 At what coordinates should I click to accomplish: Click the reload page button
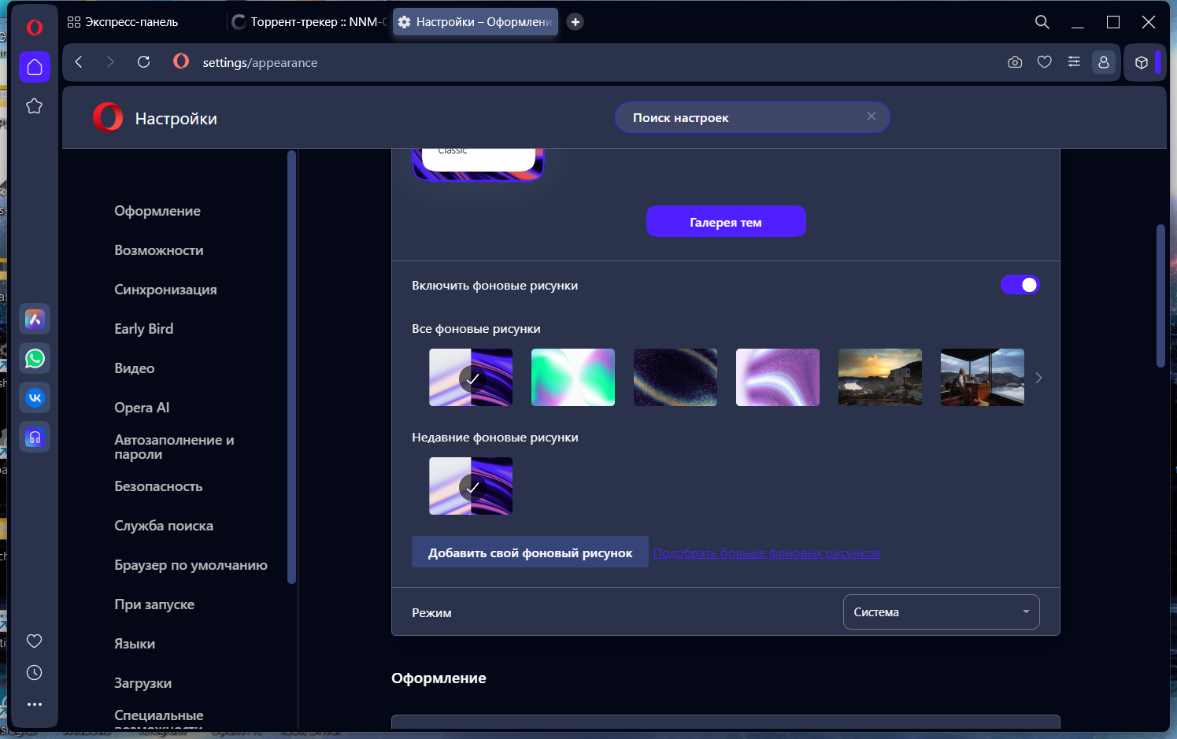[143, 62]
